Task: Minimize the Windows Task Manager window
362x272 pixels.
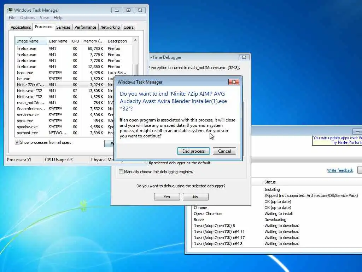Action: pos(117,10)
